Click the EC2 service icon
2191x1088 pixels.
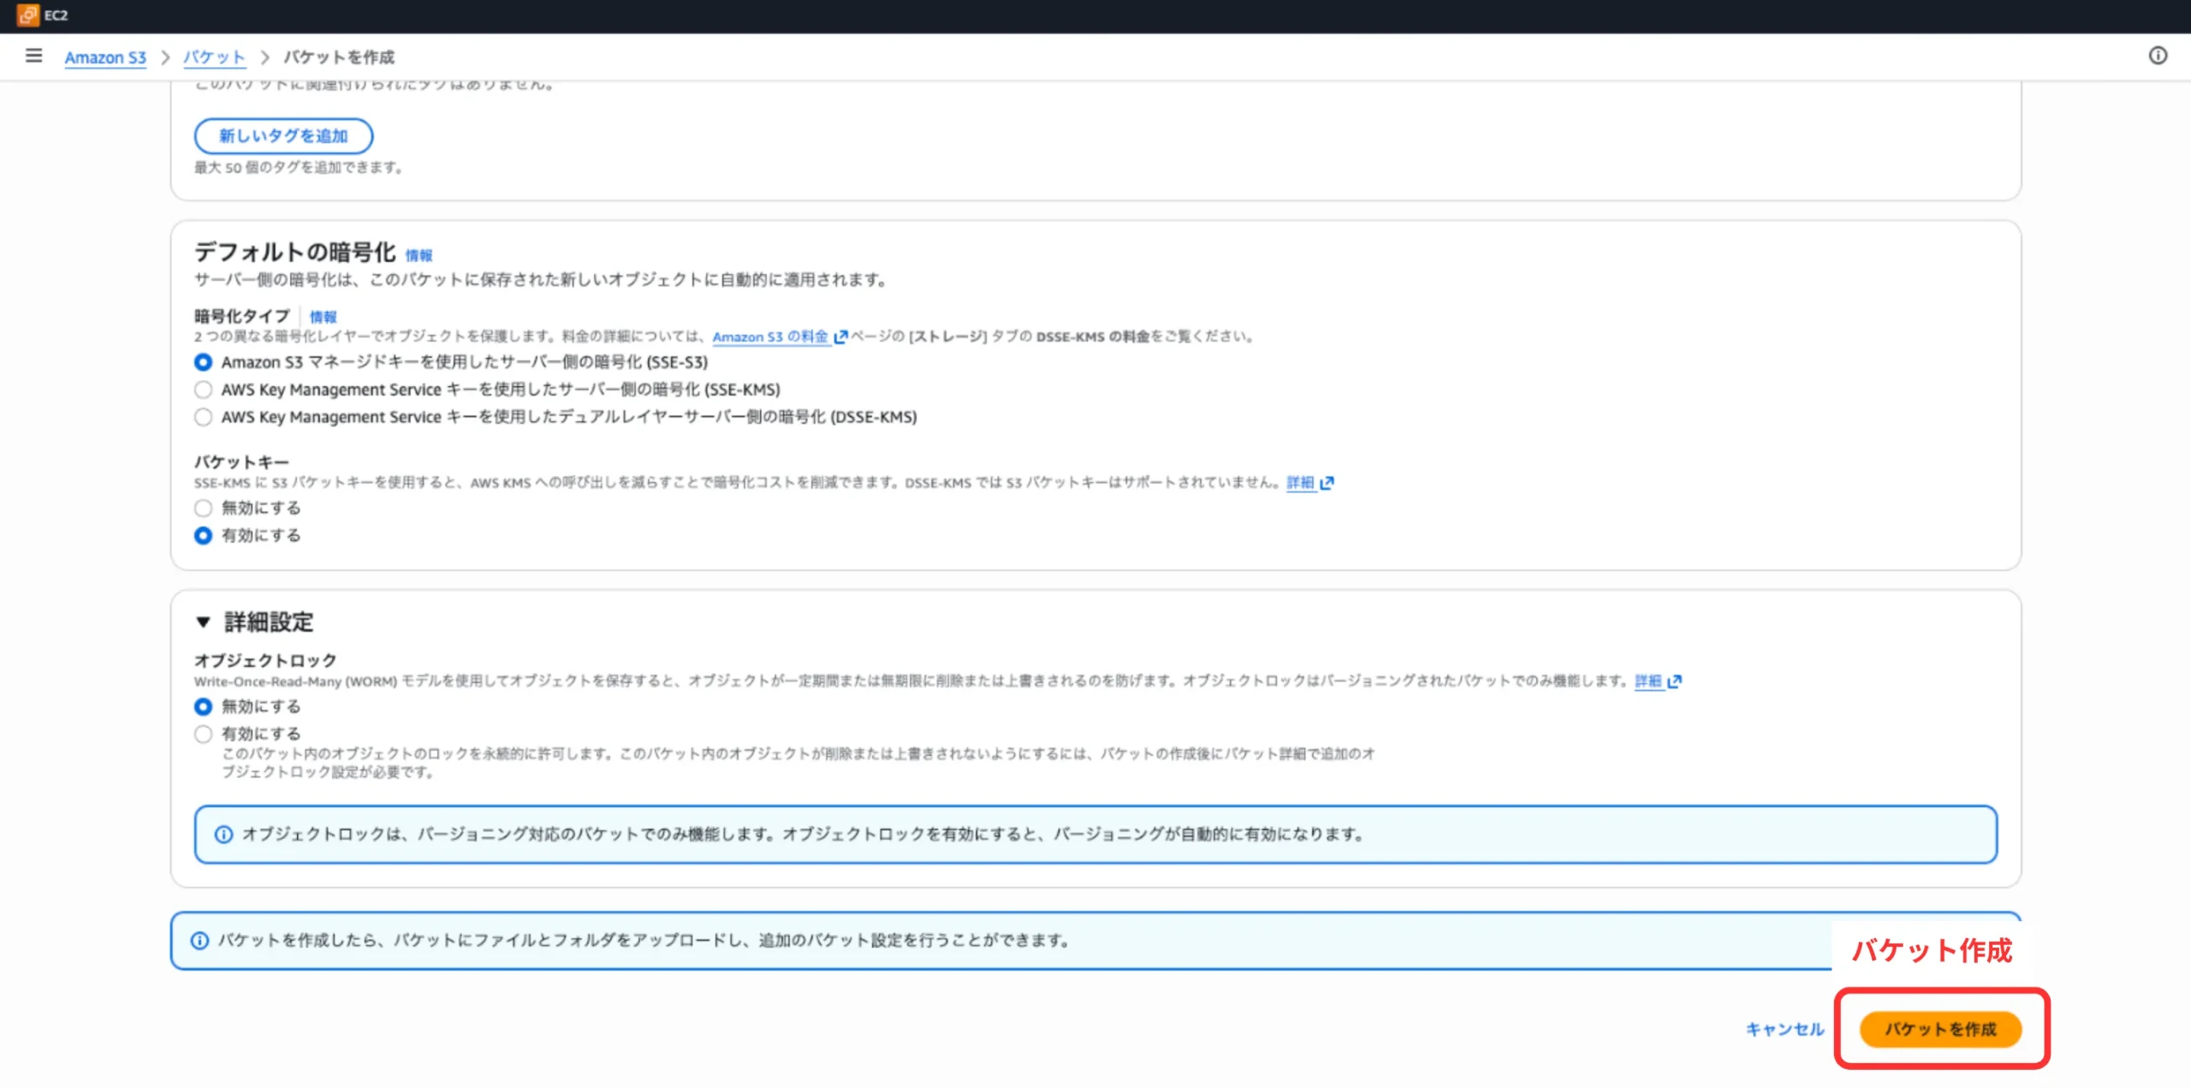tap(28, 15)
